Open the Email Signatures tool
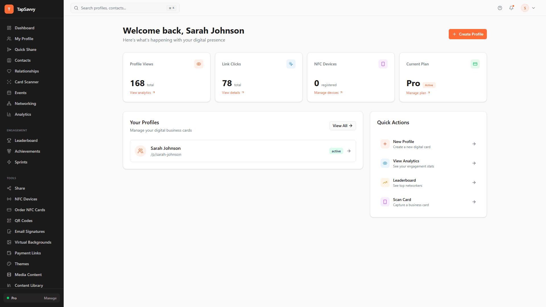The height and width of the screenshot is (307, 546). coord(30,231)
